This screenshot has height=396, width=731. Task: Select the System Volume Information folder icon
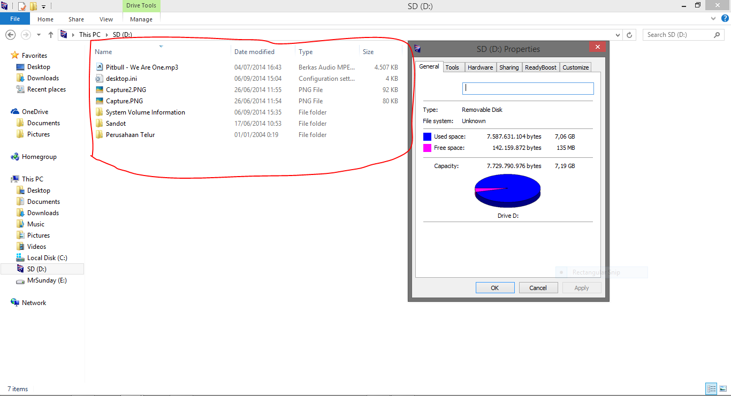pos(99,112)
